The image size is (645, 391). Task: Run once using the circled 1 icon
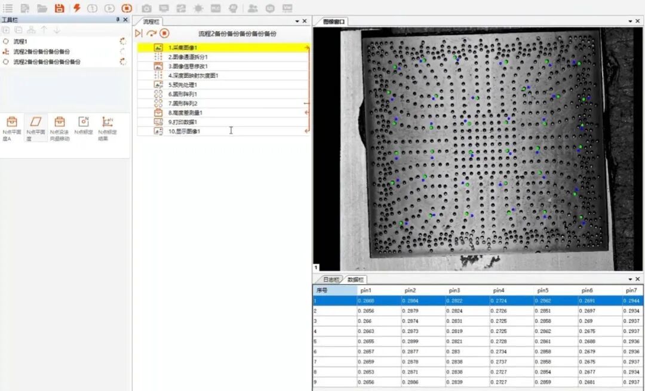coord(92,8)
